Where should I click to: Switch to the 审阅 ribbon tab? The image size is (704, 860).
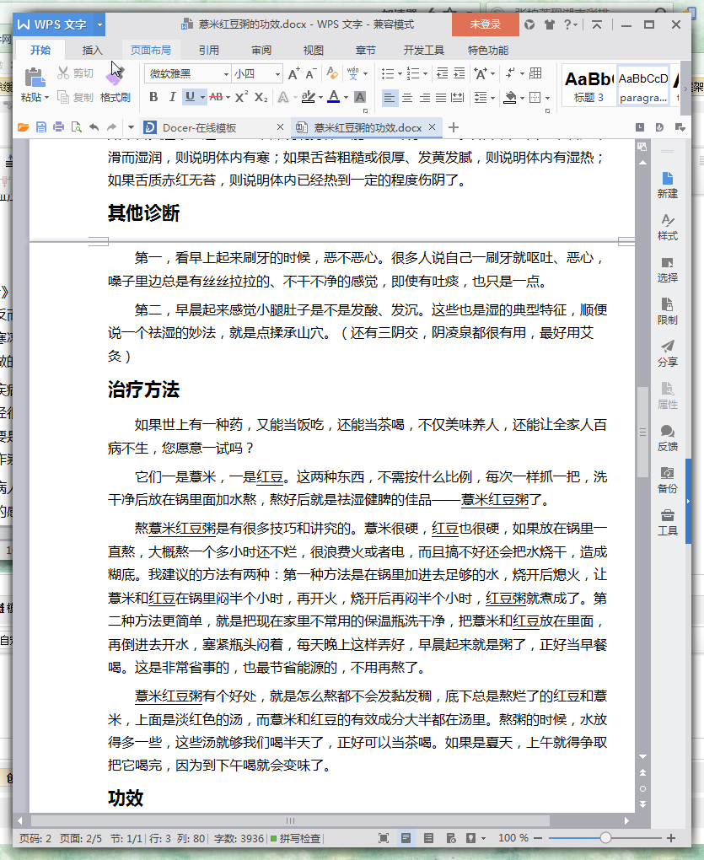(x=261, y=51)
